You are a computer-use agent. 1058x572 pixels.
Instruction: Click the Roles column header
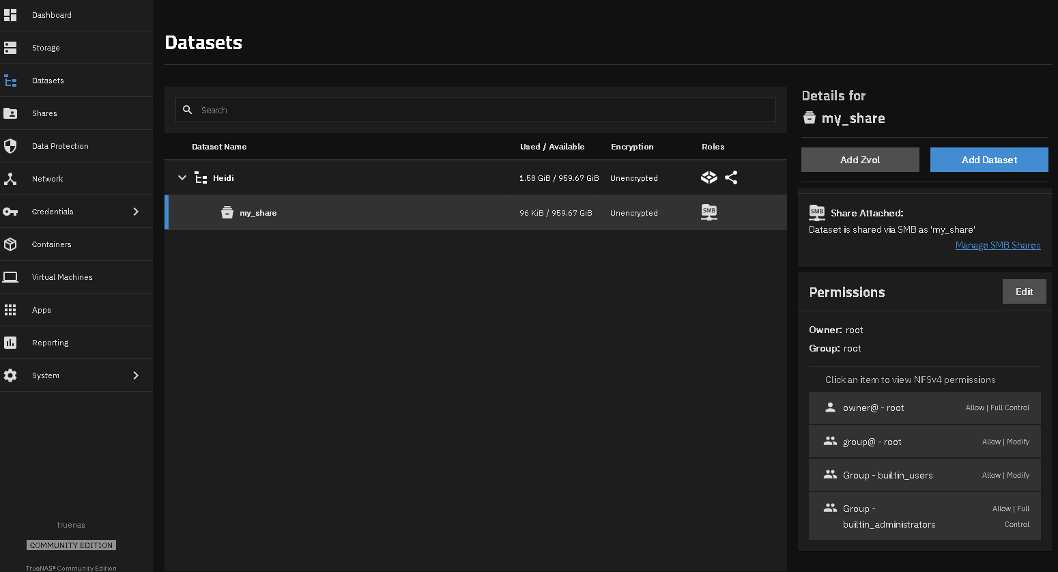pyautogui.click(x=713, y=147)
